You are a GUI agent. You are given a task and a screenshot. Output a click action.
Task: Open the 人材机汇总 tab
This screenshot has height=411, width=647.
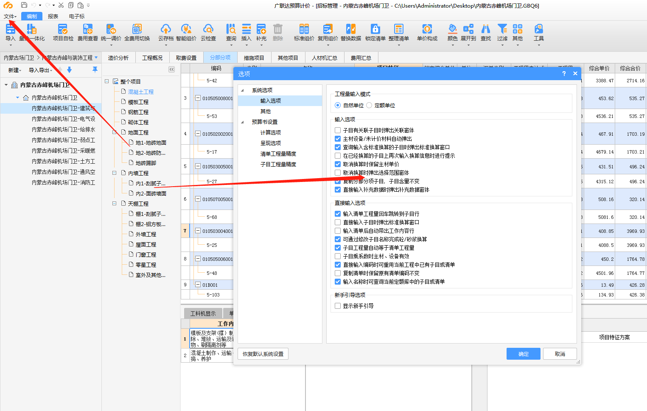325,58
